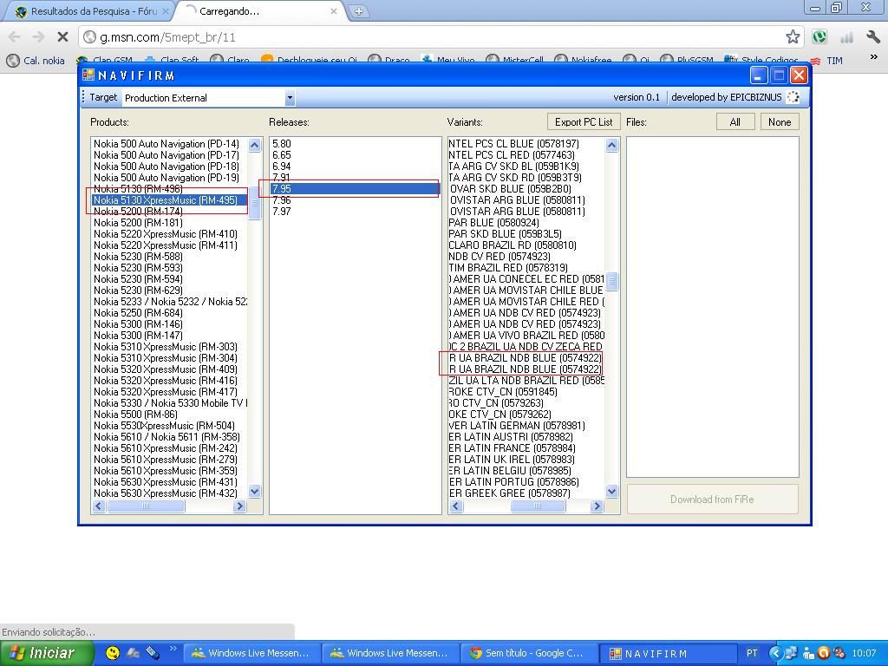888x666 pixels.
Task: Select release 6.94
Action: (355, 166)
